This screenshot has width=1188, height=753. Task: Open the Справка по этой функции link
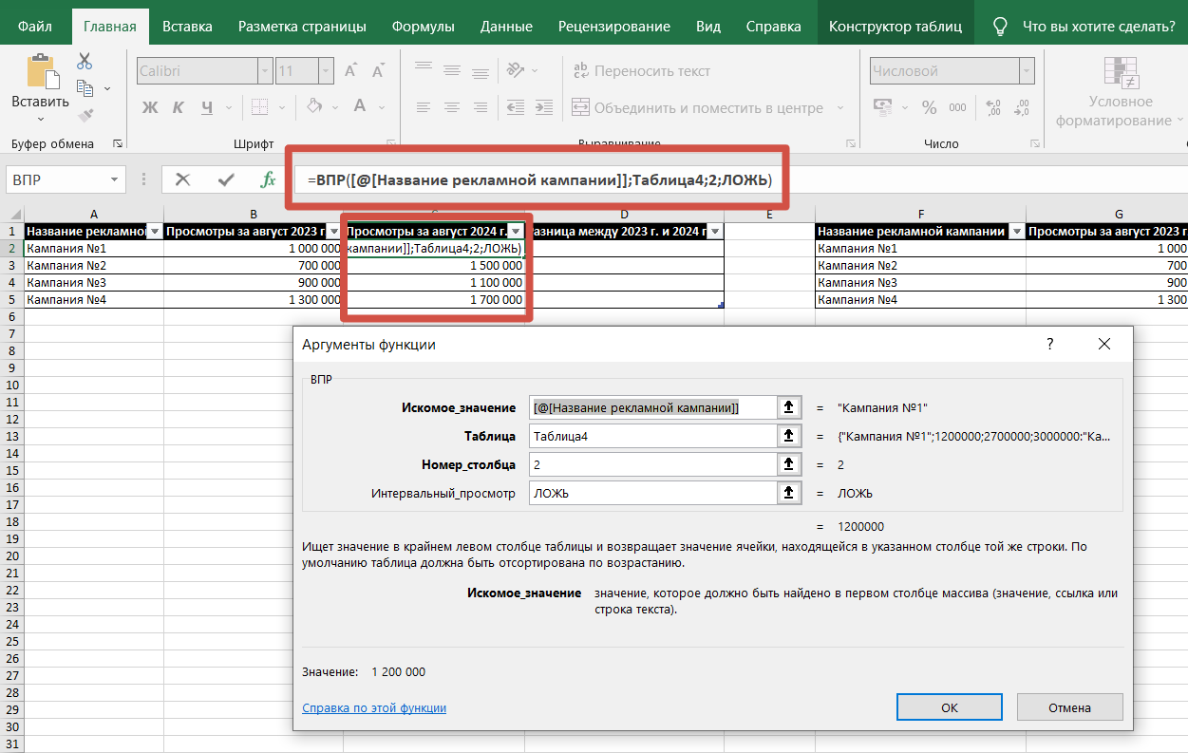click(x=374, y=707)
